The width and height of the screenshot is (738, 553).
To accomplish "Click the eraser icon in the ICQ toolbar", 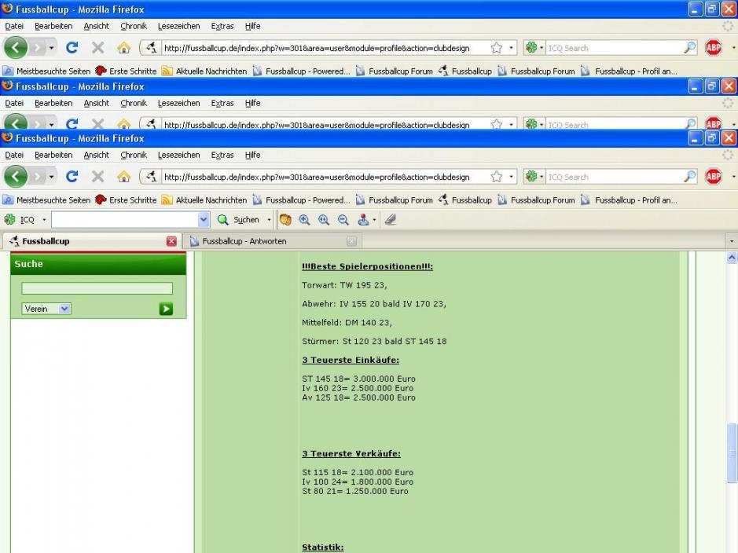I will pos(391,220).
